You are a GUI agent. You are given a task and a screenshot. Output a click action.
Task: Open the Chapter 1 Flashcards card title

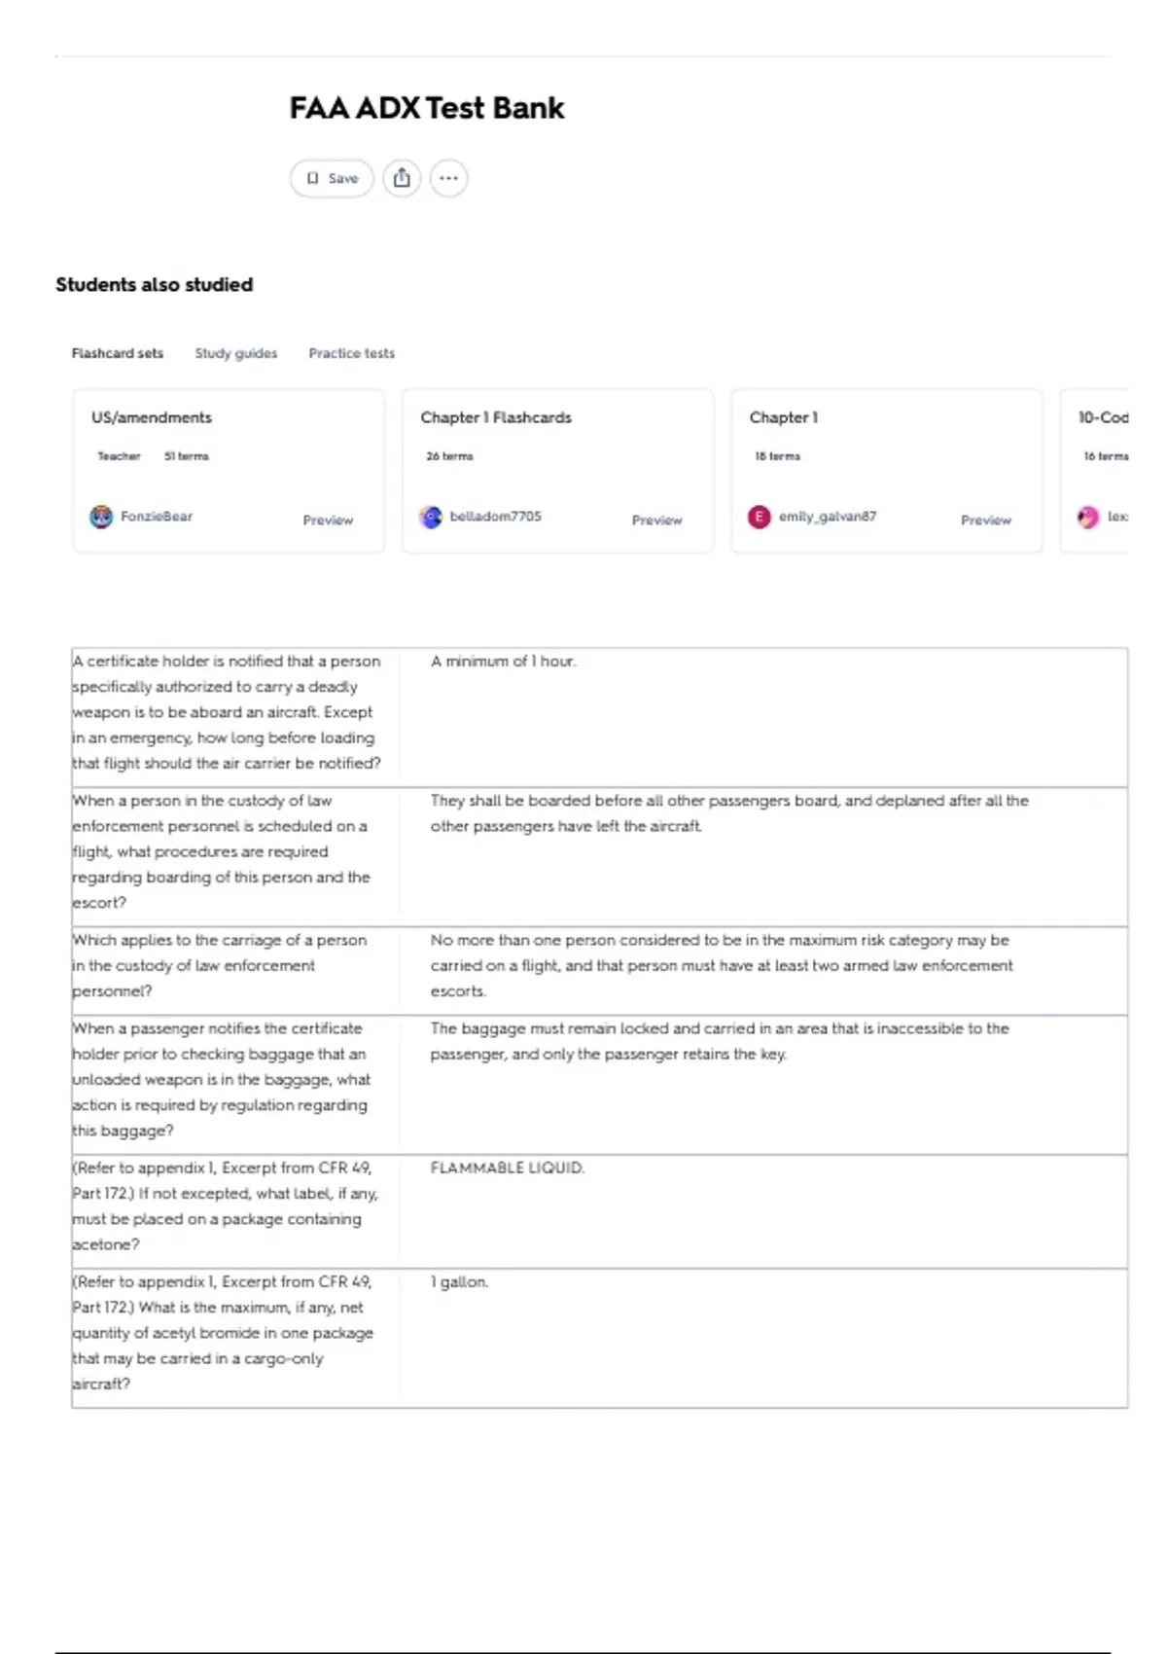[x=496, y=417]
